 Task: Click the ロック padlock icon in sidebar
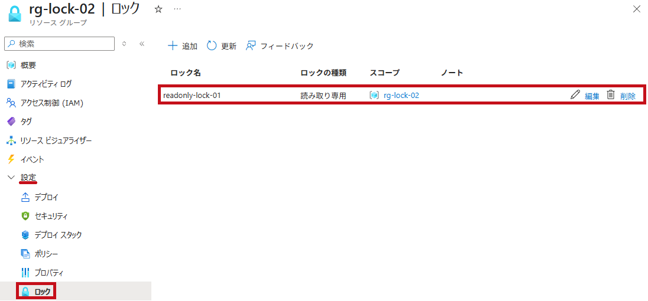click(x=25, y=292)
